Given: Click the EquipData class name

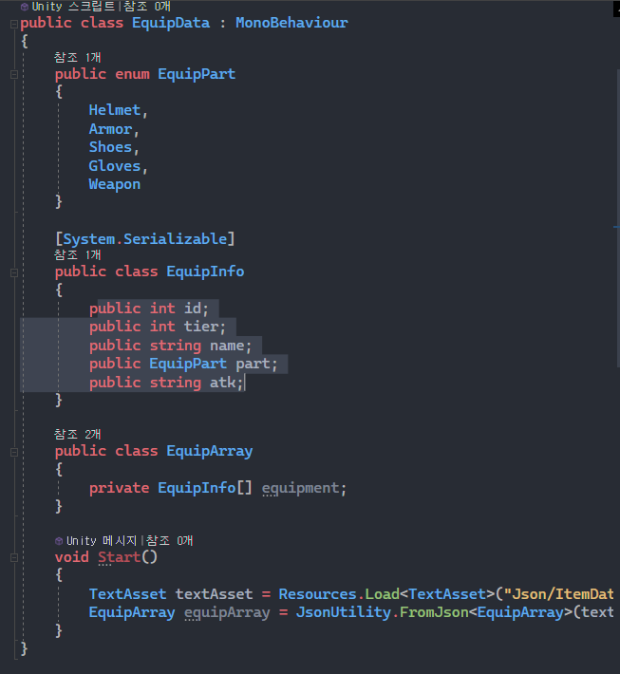Looking at the screenshot, I should click(171, 23).
